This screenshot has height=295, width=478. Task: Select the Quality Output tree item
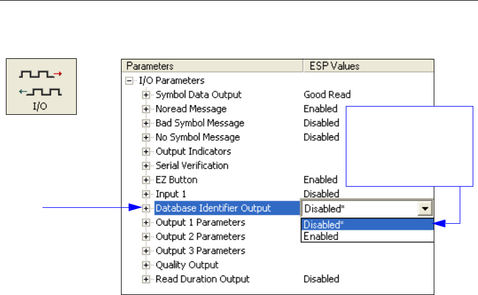click(186, 265)
